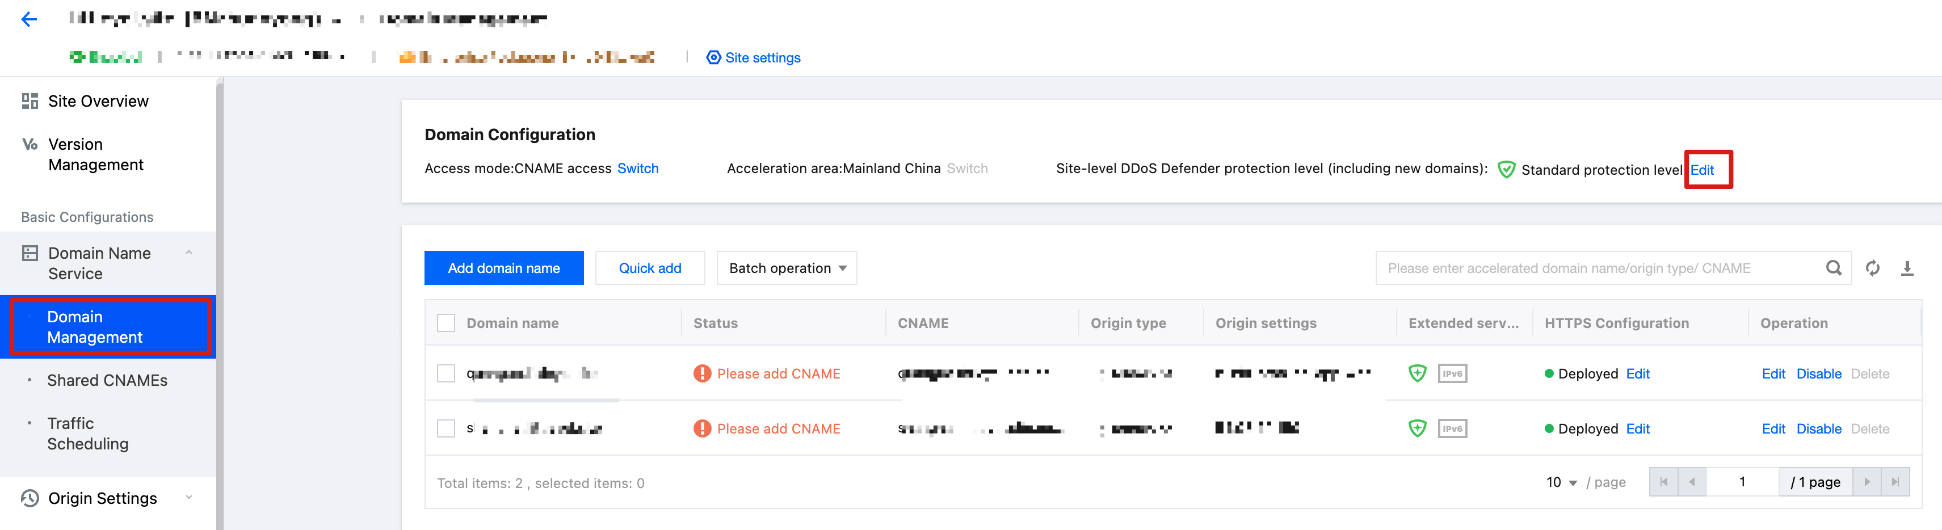Download the domain list
1942x530 pixels.
point(1907,268)
